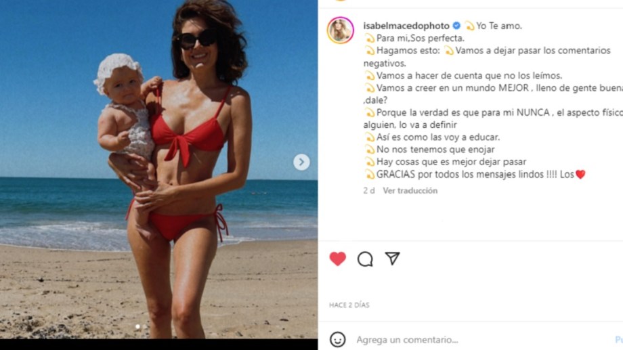Screen dimensions: 623x350
Task: Click the partially visible avatar at the top edge
Action: tap(341, 1)
